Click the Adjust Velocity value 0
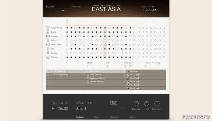 pos(145,66)
